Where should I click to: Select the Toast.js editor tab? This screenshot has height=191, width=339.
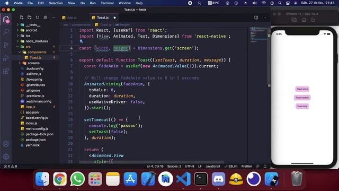click(103, 18)
